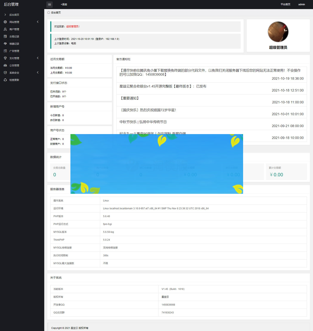Viewport: 313px width, 331px height.
Task: Expand the 支付管理 submenu chevron
Action: coord(38,58)
